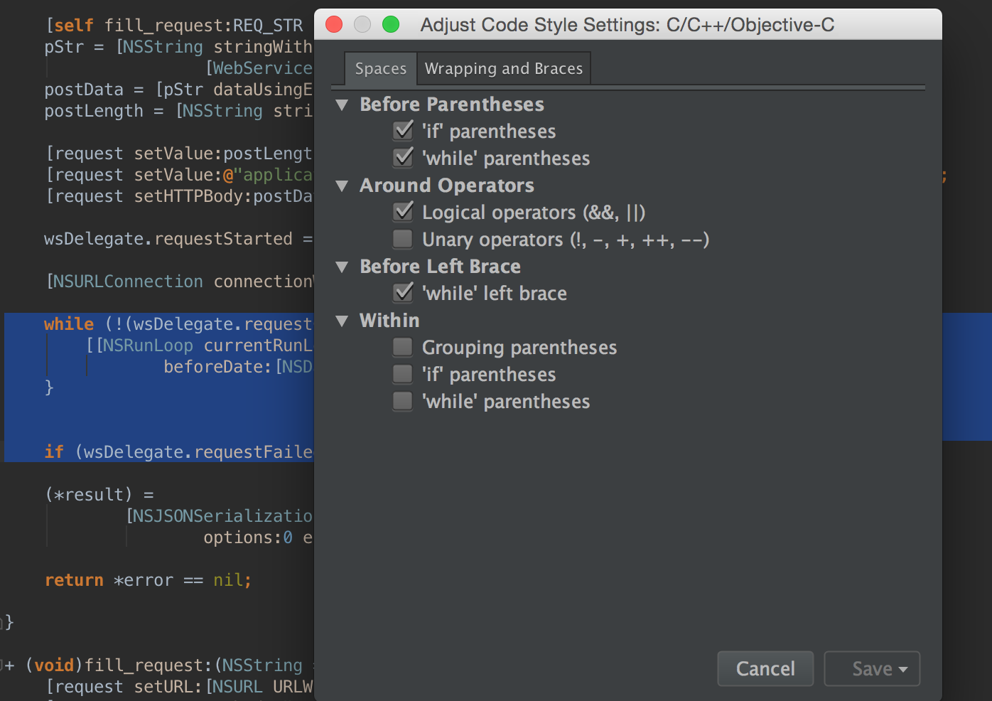992x701 pixels.
Task: Collapse the Before Parentheses section
Action: tap(343, 105)
